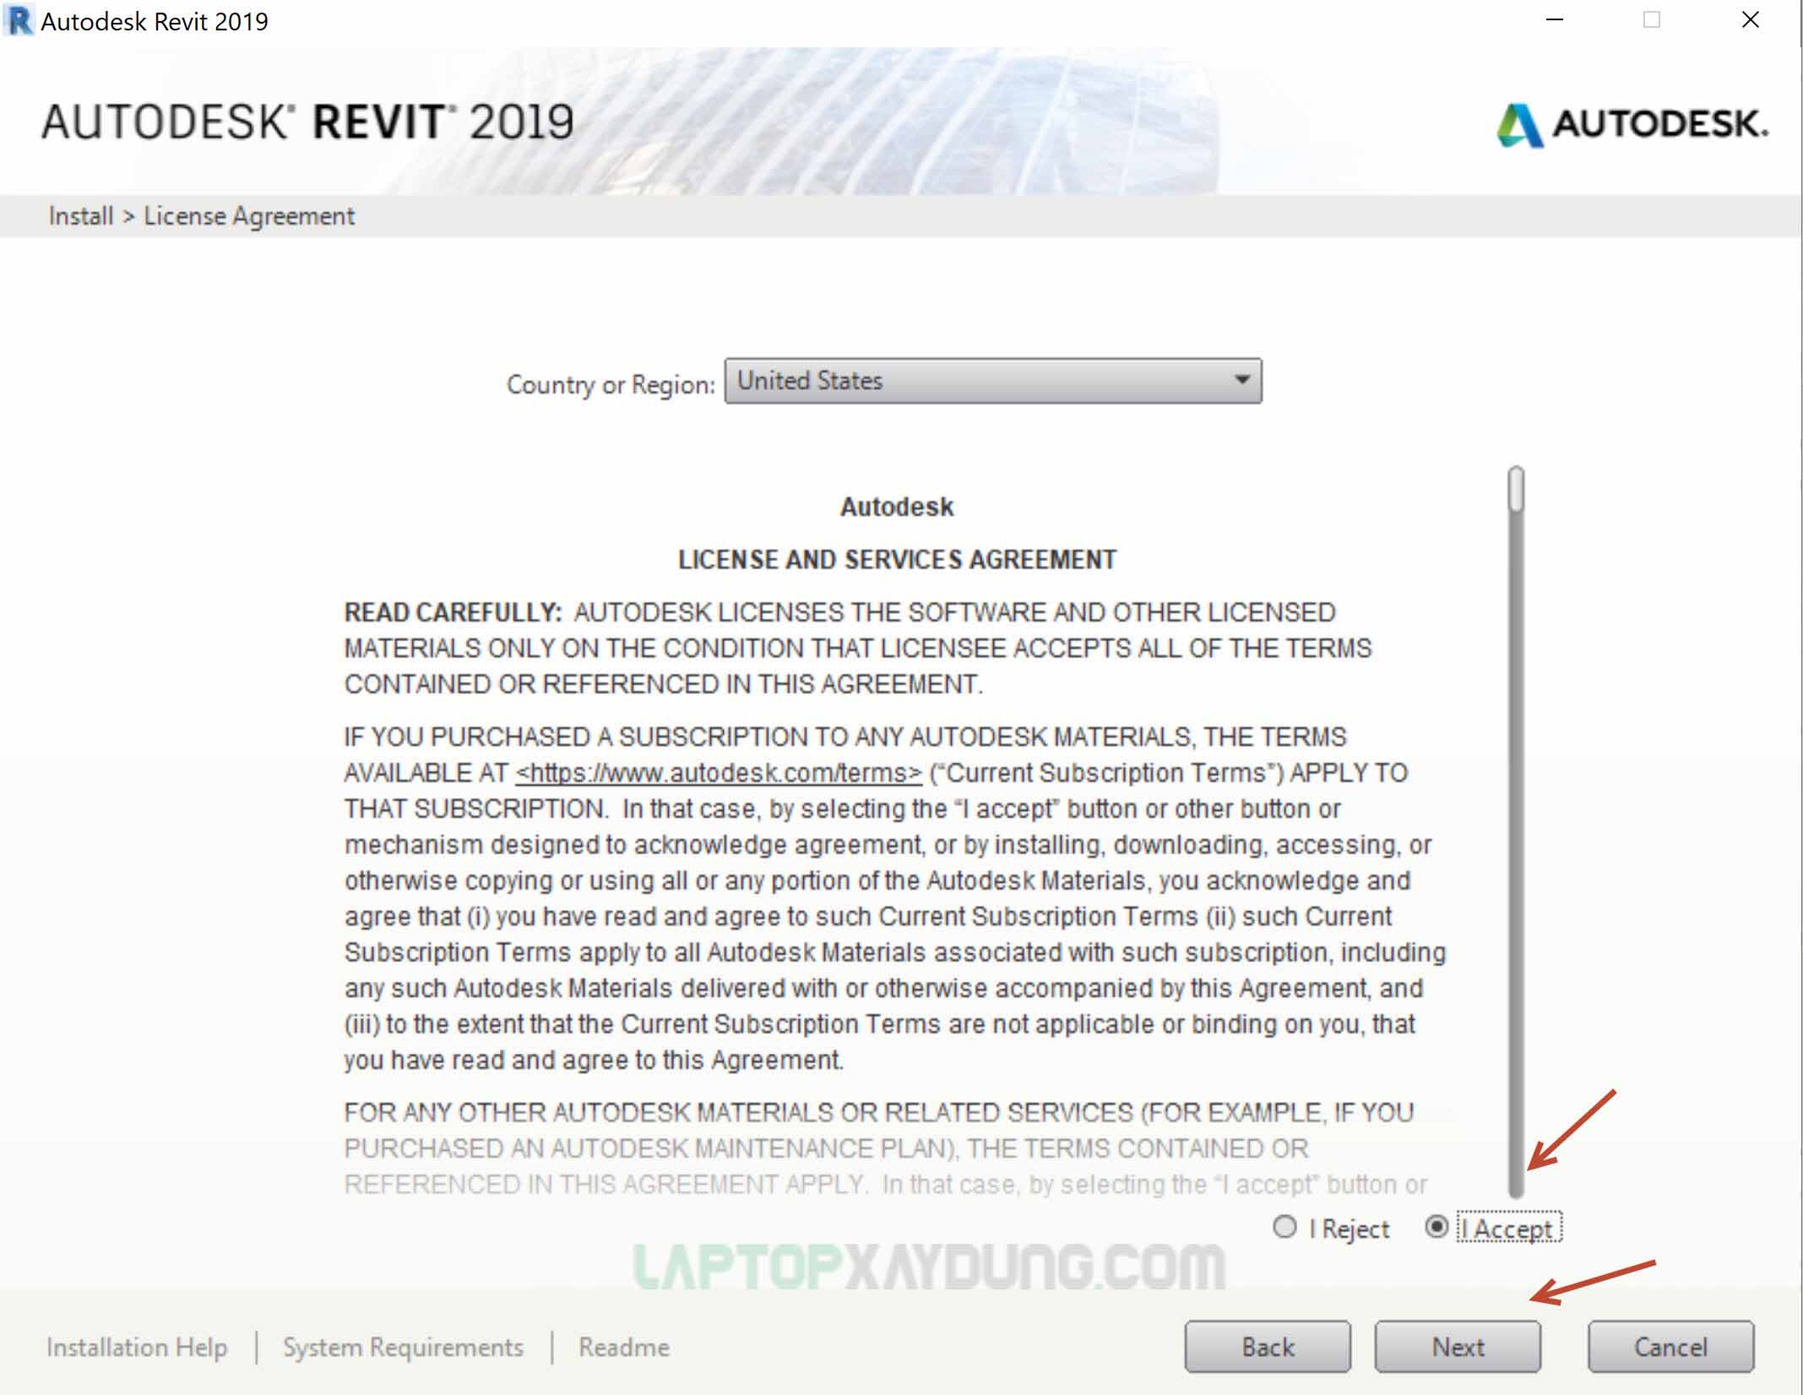View the System Requirements
This screenshot has height=1395, width=1803.
[403, 1347]
